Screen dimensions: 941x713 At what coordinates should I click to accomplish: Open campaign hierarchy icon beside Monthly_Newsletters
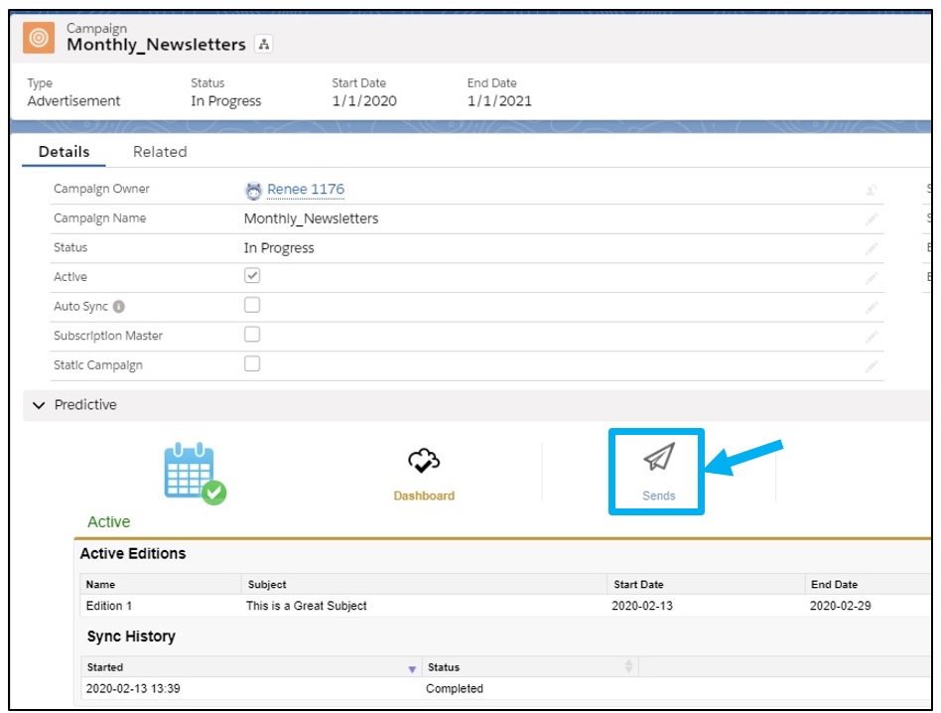click(263, 45)
